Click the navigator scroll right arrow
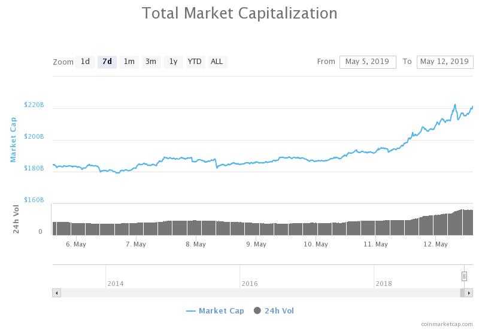479x329 pixels. click(470, 293)
